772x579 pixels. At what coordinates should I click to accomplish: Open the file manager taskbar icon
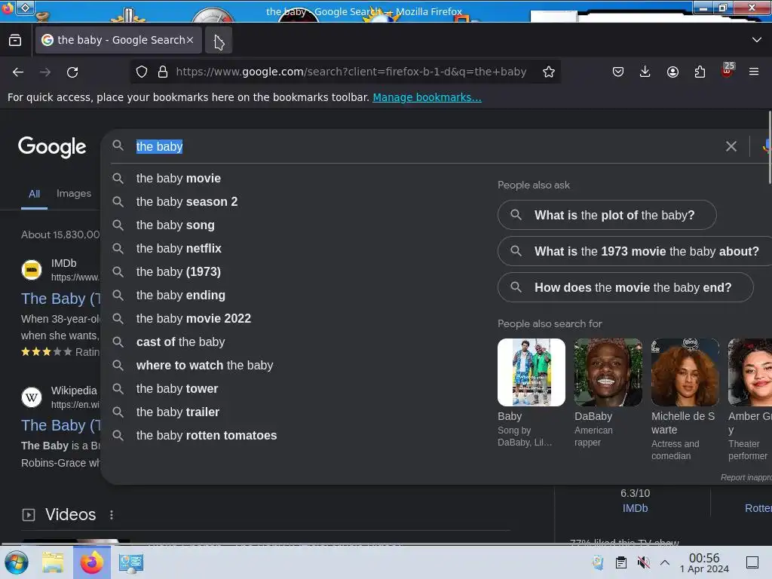click(x=54, y=562)
